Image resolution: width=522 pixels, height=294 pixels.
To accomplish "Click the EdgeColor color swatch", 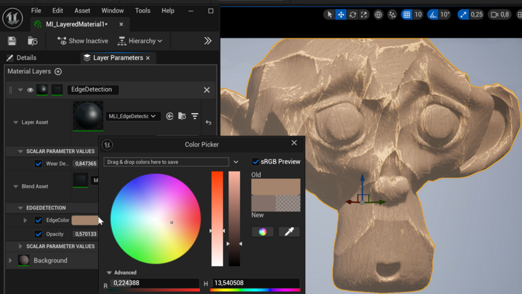I will [85, 220].
